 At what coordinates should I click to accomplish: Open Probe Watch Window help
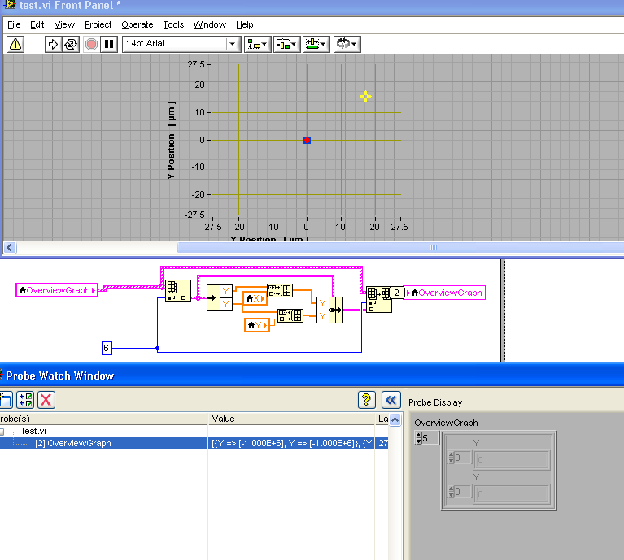point(366,399)
